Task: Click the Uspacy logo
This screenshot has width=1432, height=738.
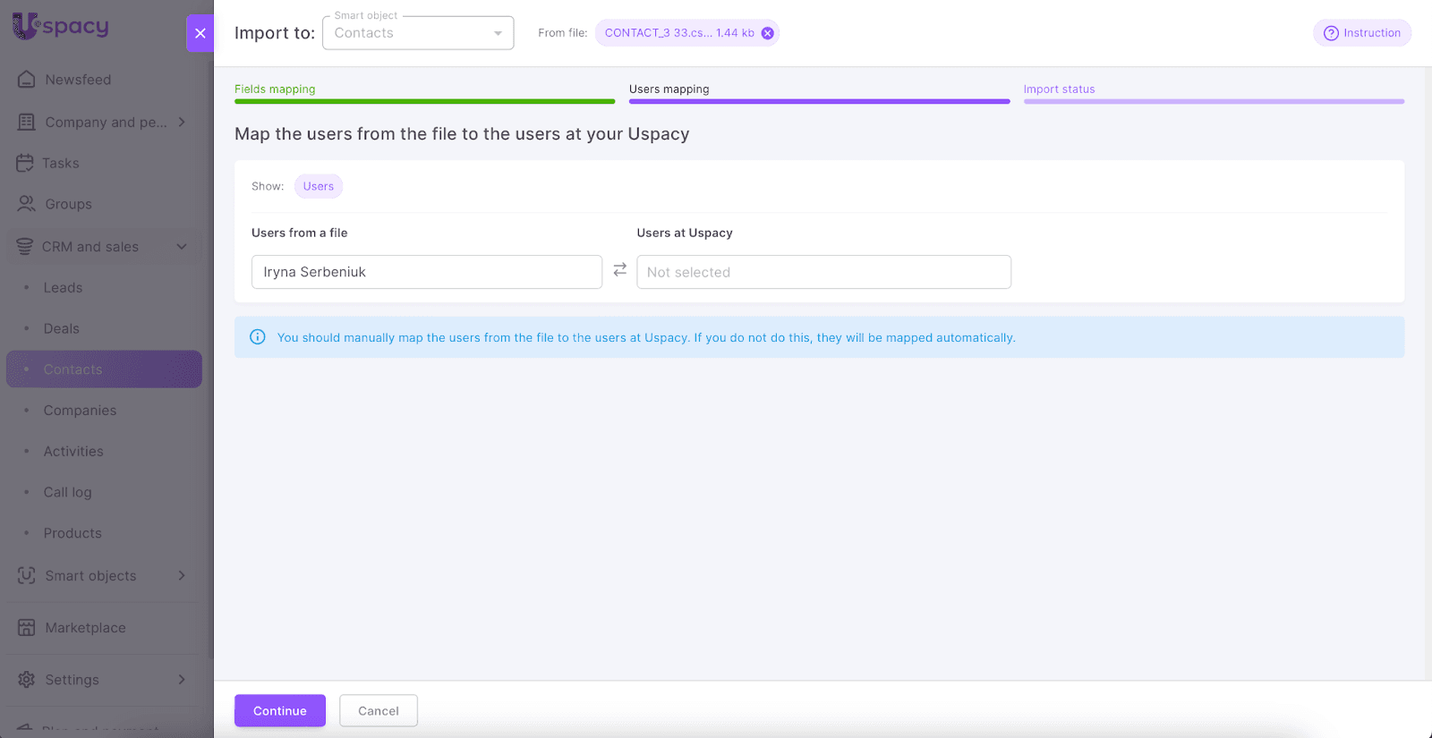Action: coord(61,26)
